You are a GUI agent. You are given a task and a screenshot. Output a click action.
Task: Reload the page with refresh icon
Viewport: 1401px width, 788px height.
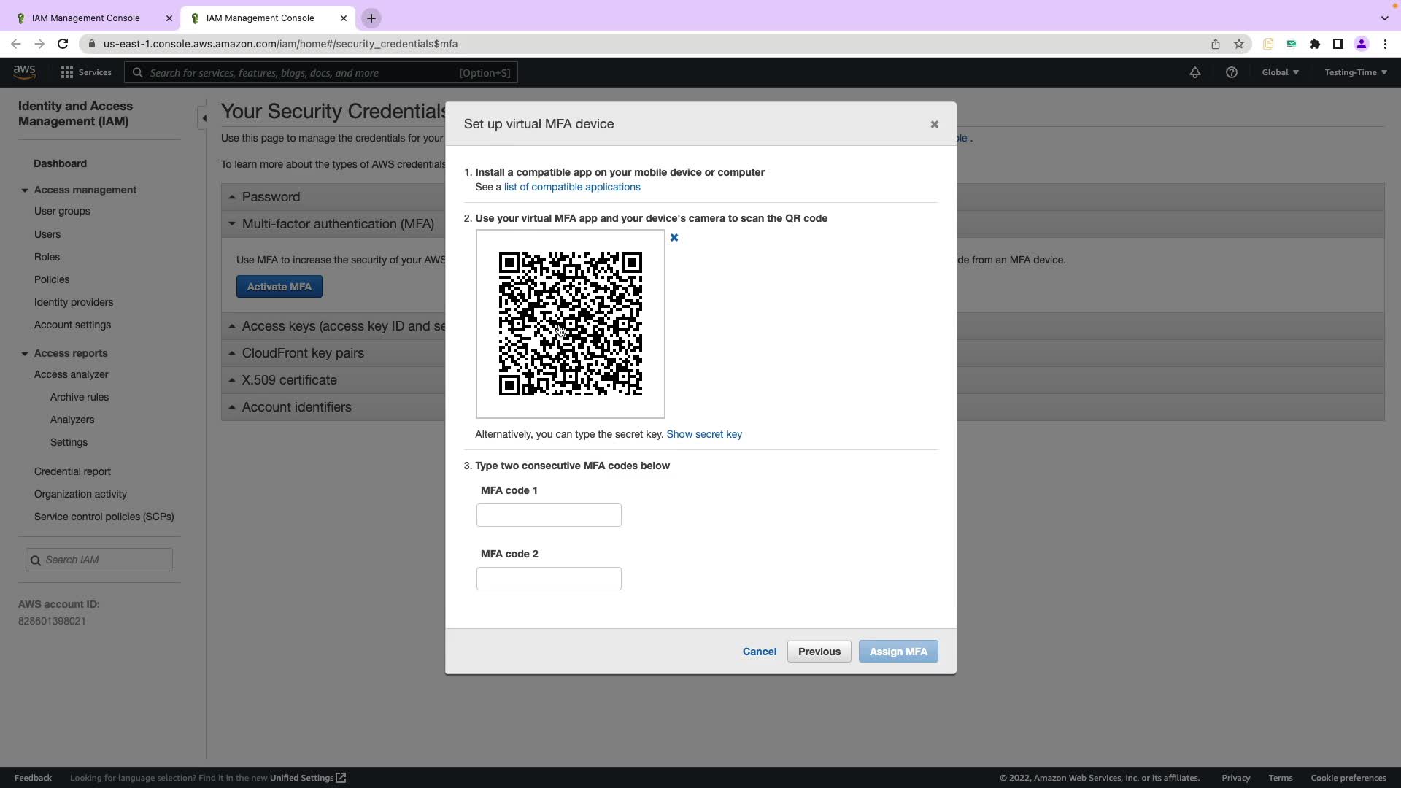pyautogui.click(x=63, y=44)
